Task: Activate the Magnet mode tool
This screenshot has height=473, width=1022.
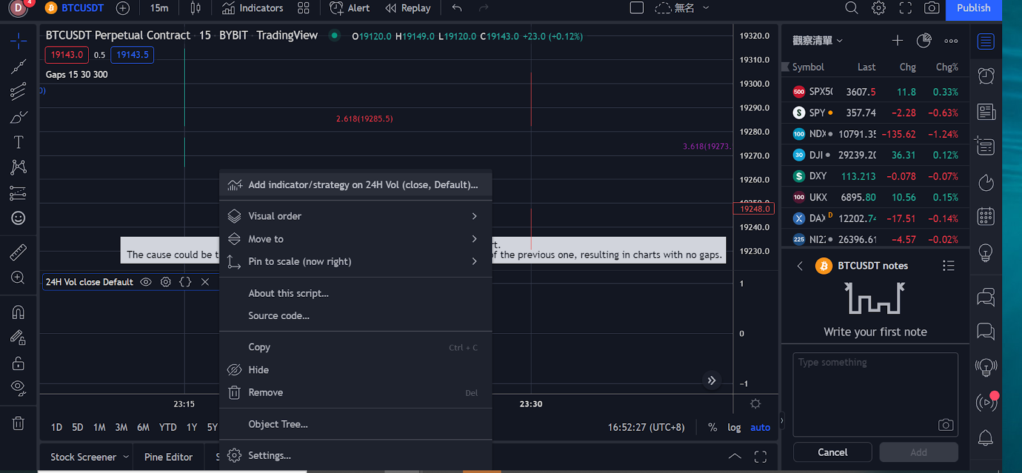Action: (19, 312)
